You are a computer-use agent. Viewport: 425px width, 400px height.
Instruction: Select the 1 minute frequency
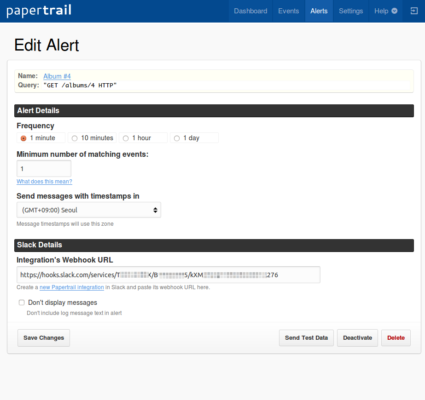(23, 138)
